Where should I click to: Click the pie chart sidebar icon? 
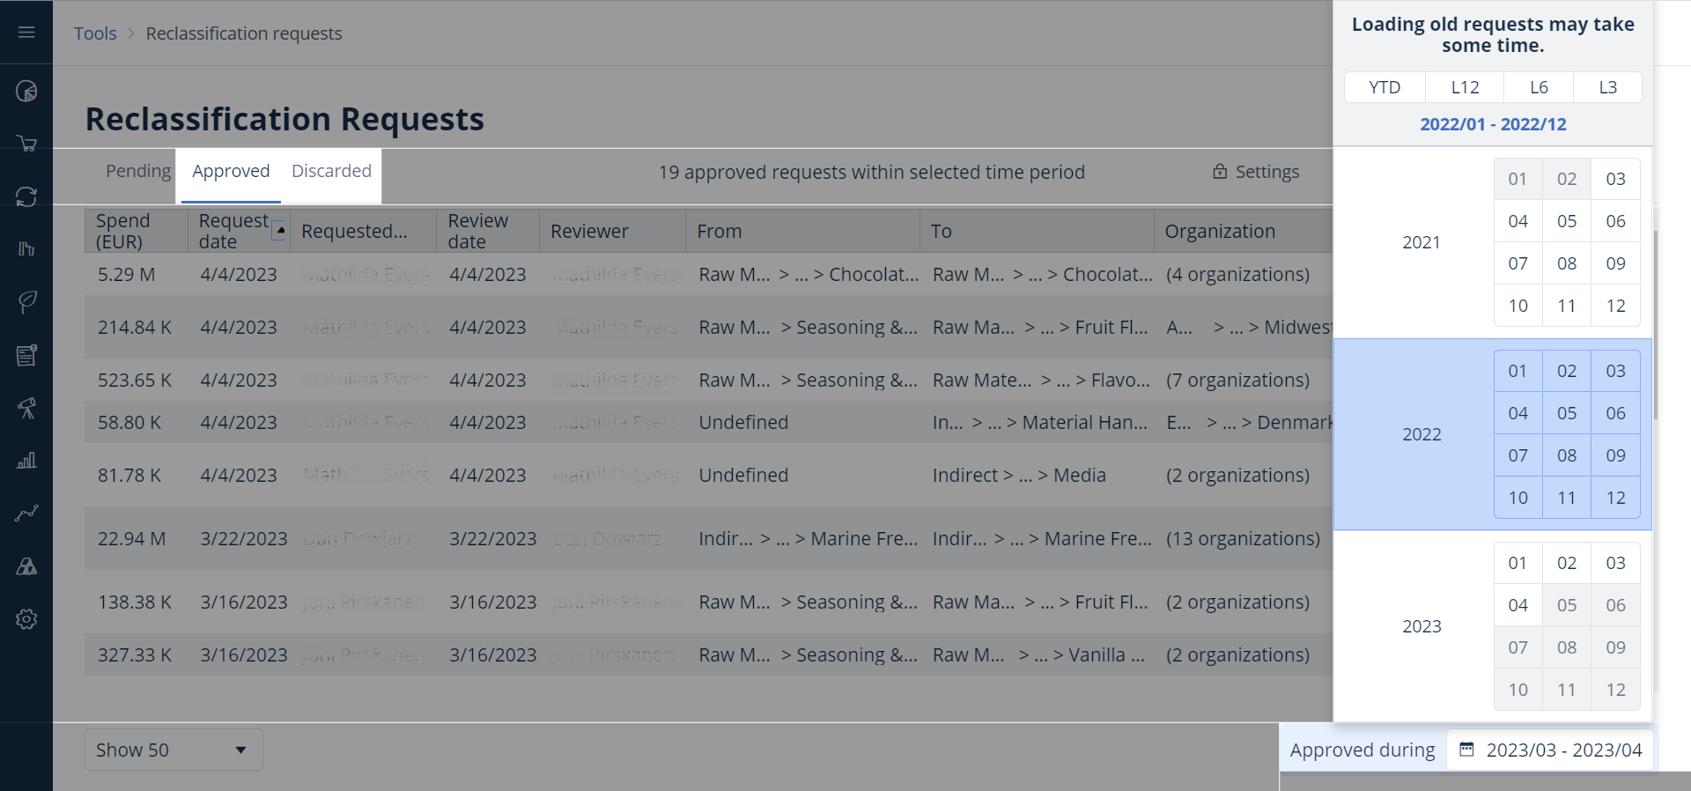26,91
